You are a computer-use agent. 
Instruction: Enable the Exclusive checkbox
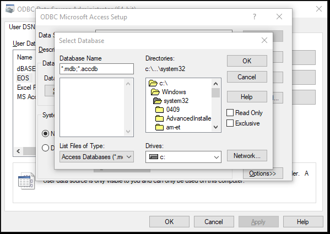[230, 123]
